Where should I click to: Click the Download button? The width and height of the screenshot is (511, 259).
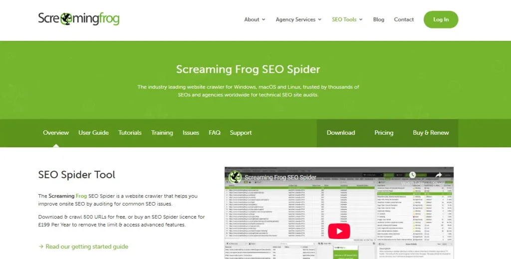coord(341,133)
